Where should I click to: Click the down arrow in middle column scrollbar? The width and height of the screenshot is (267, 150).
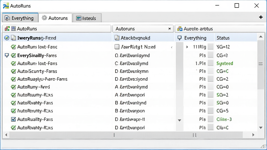pyautogui.click(x=179, y=120)
